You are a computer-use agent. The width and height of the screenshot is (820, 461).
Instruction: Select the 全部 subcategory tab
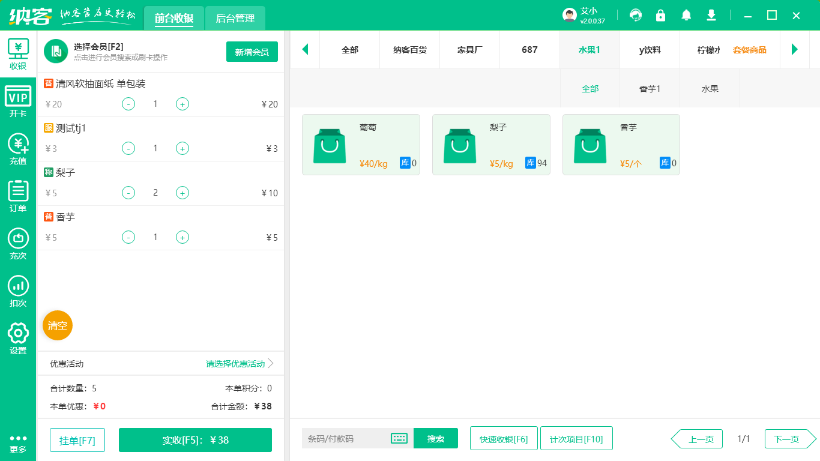[590, 88]
